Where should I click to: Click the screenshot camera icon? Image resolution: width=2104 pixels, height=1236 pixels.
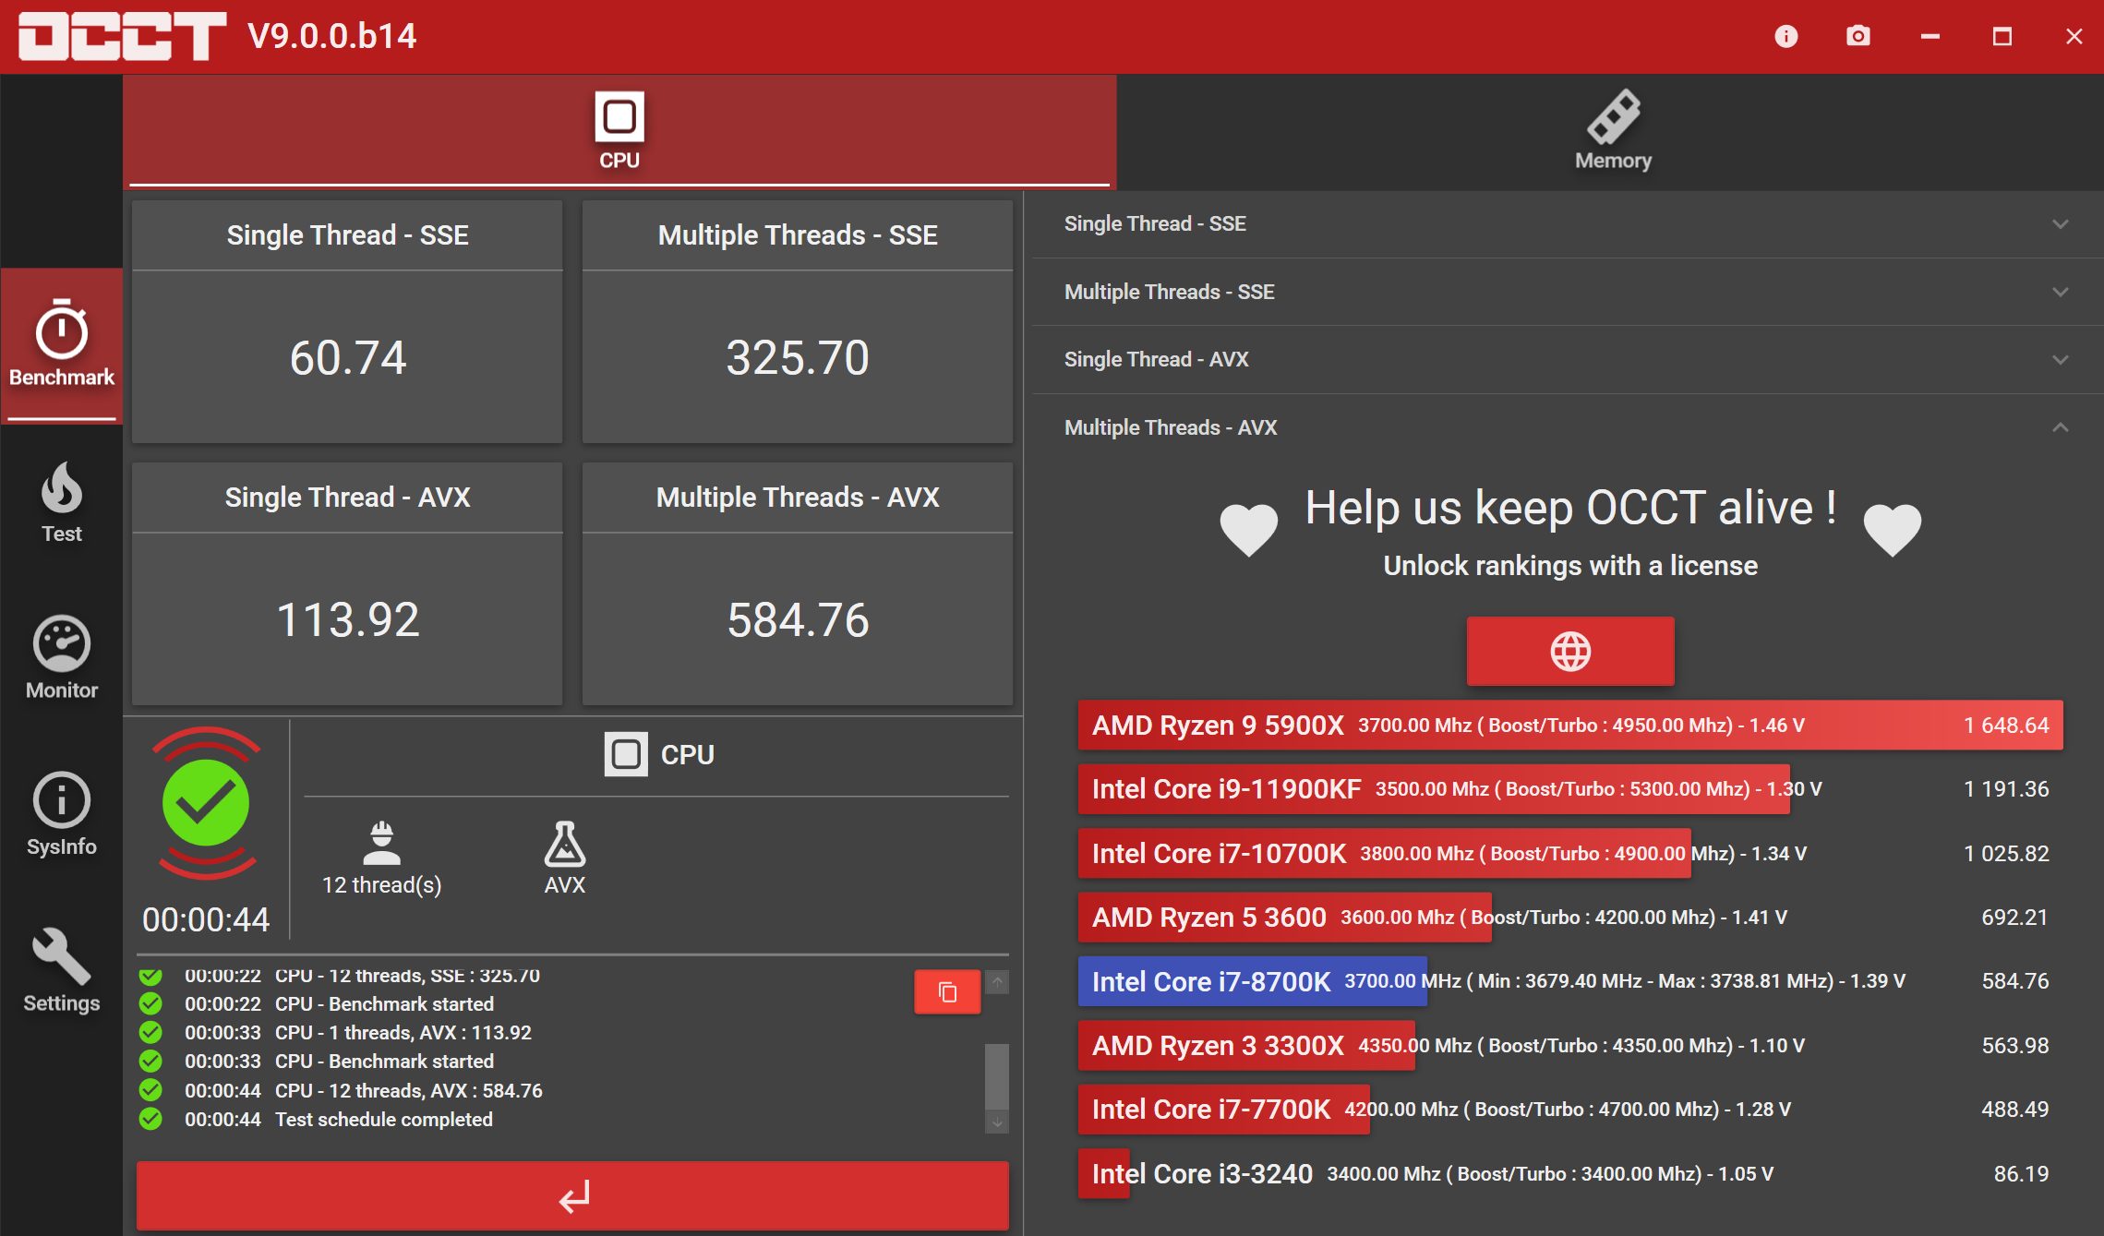(1858, 36)
